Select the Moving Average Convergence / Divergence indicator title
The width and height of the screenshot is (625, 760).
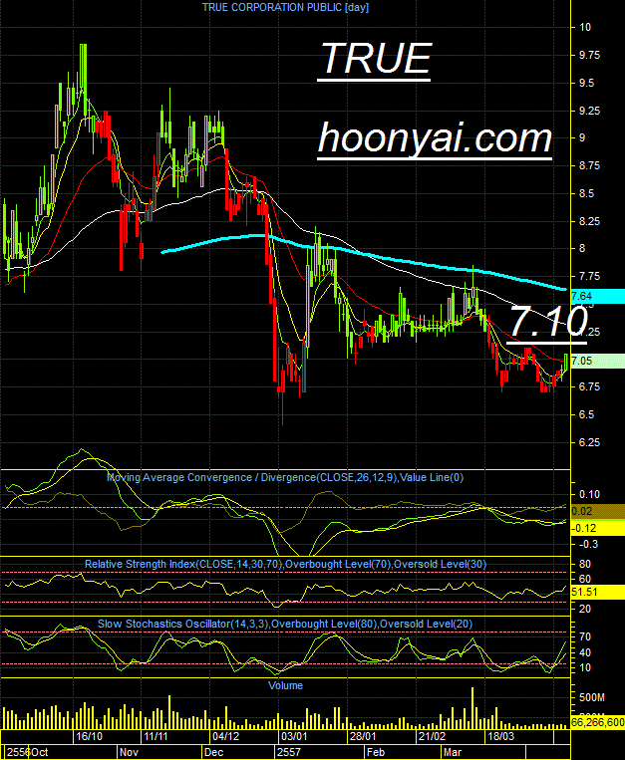click(285, 478)
